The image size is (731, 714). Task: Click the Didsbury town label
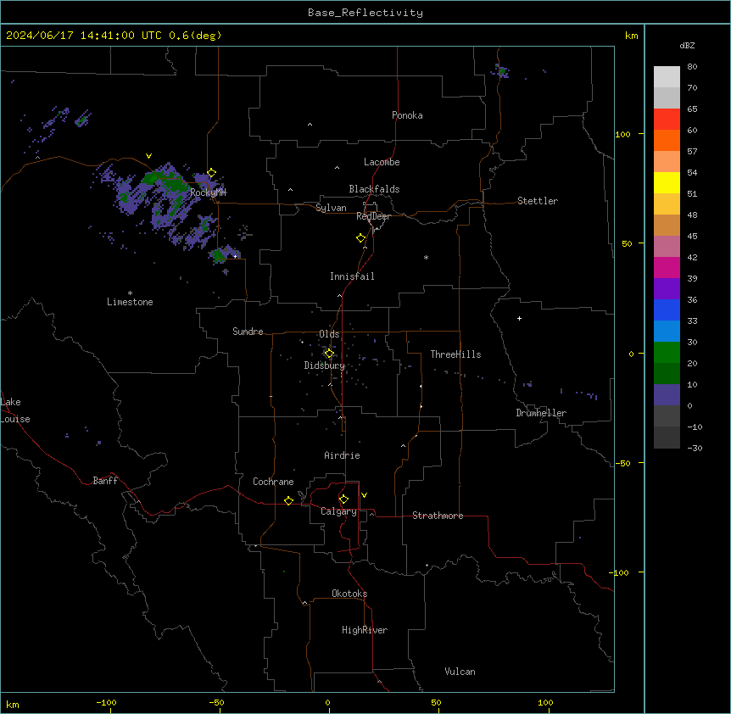[x=325, y=365]
